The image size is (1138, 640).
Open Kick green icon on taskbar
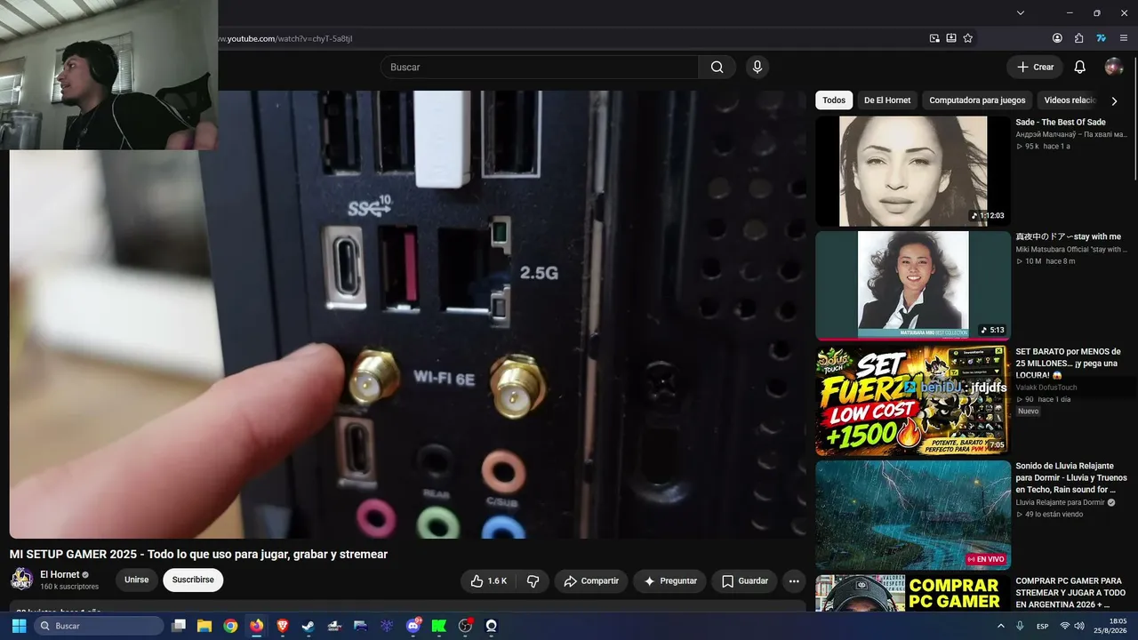(438, 626)
